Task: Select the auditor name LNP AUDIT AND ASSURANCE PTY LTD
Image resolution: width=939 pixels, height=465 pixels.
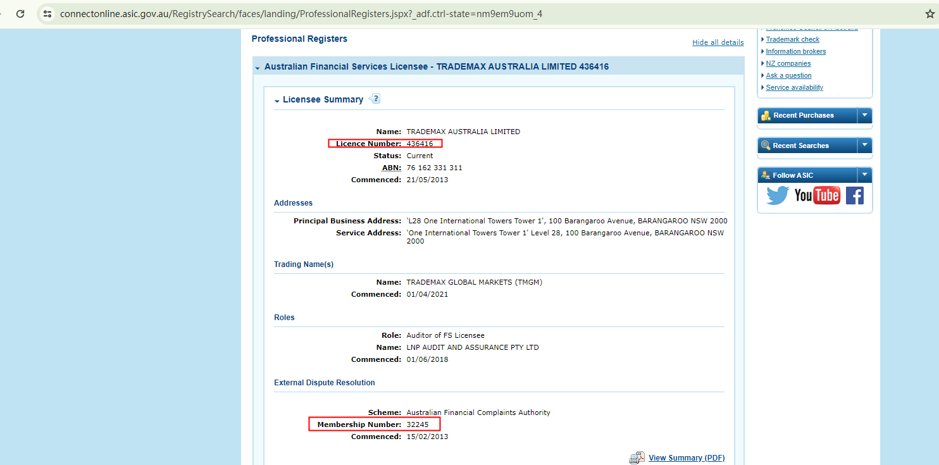Action: 473,347
